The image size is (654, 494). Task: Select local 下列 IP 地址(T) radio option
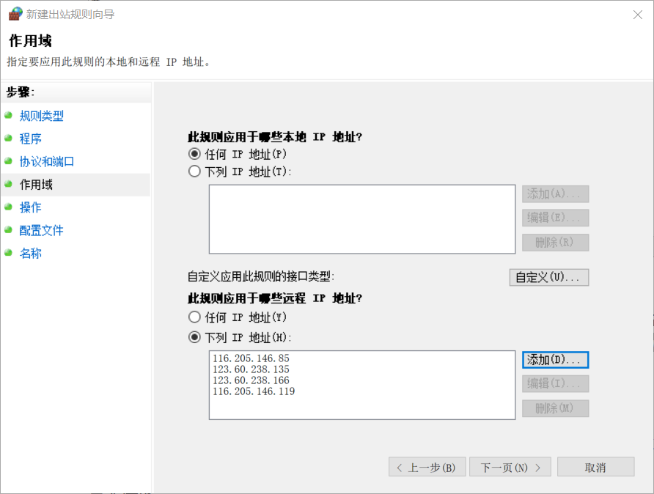pos(194,172)
